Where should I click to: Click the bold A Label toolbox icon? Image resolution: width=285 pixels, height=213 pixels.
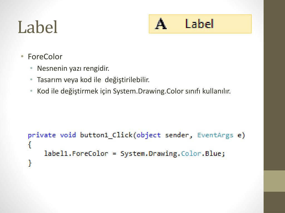pyautogui.click(x=161, y=24)
